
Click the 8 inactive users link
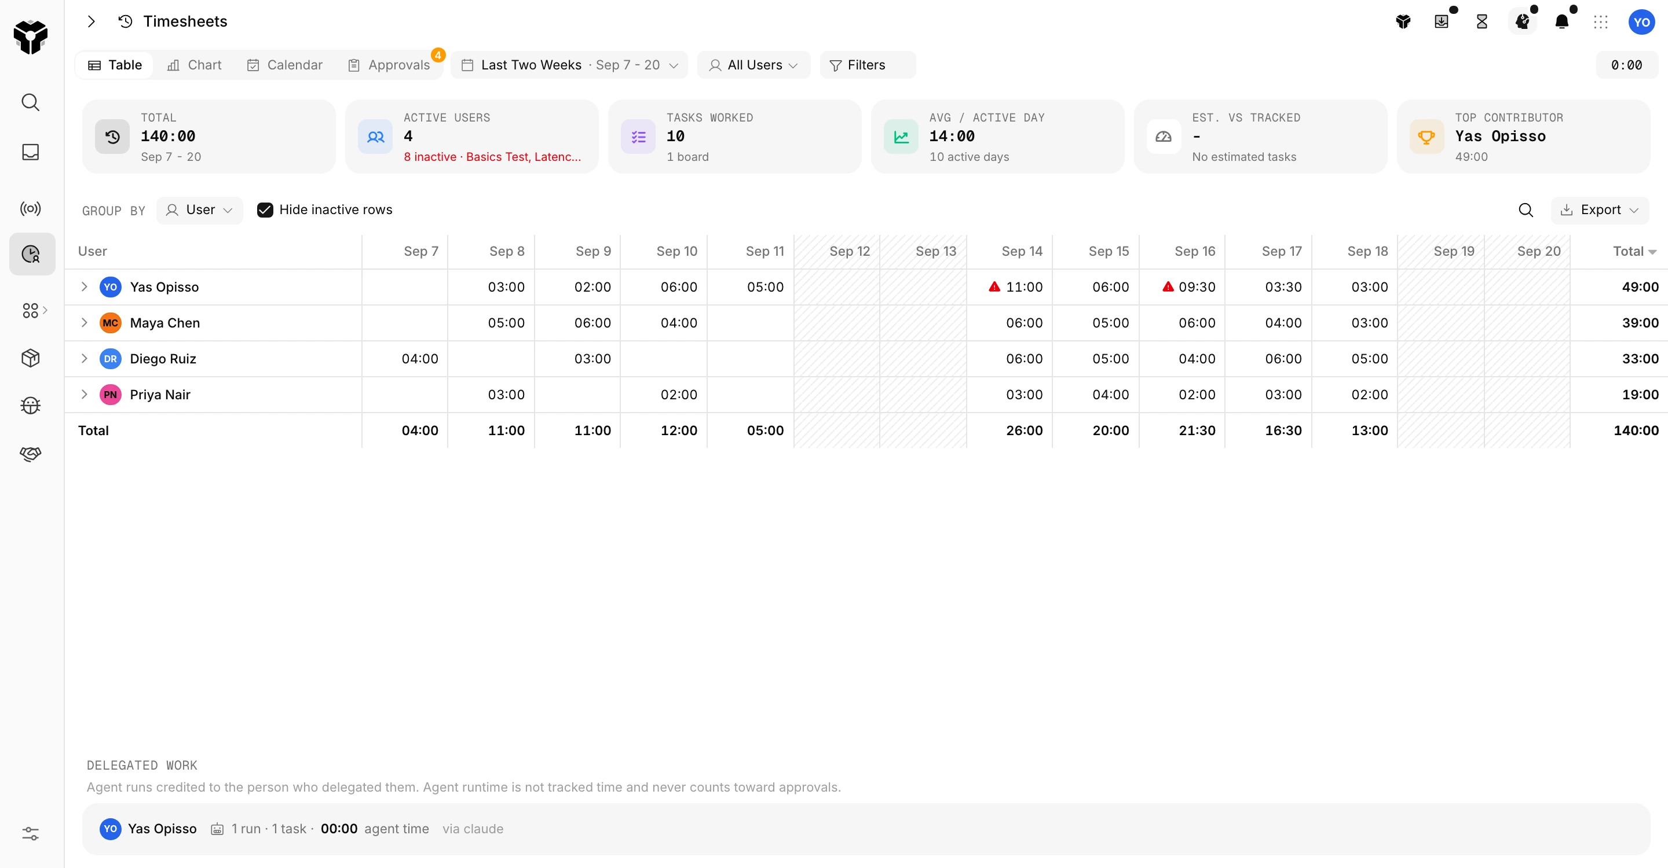[492, 156]
